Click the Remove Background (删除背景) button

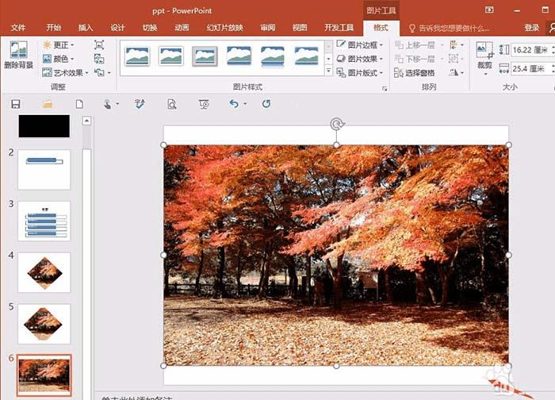(x=18, y=56)
